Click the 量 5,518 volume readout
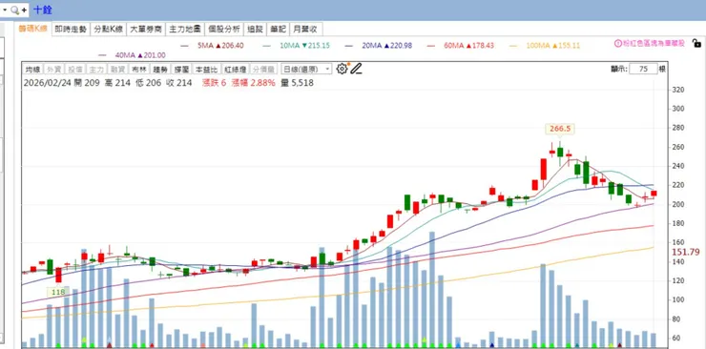Screen dimensions: 706x349 point(297,83)
